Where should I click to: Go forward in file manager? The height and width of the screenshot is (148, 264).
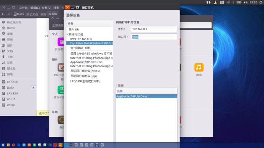pos(8,14)
